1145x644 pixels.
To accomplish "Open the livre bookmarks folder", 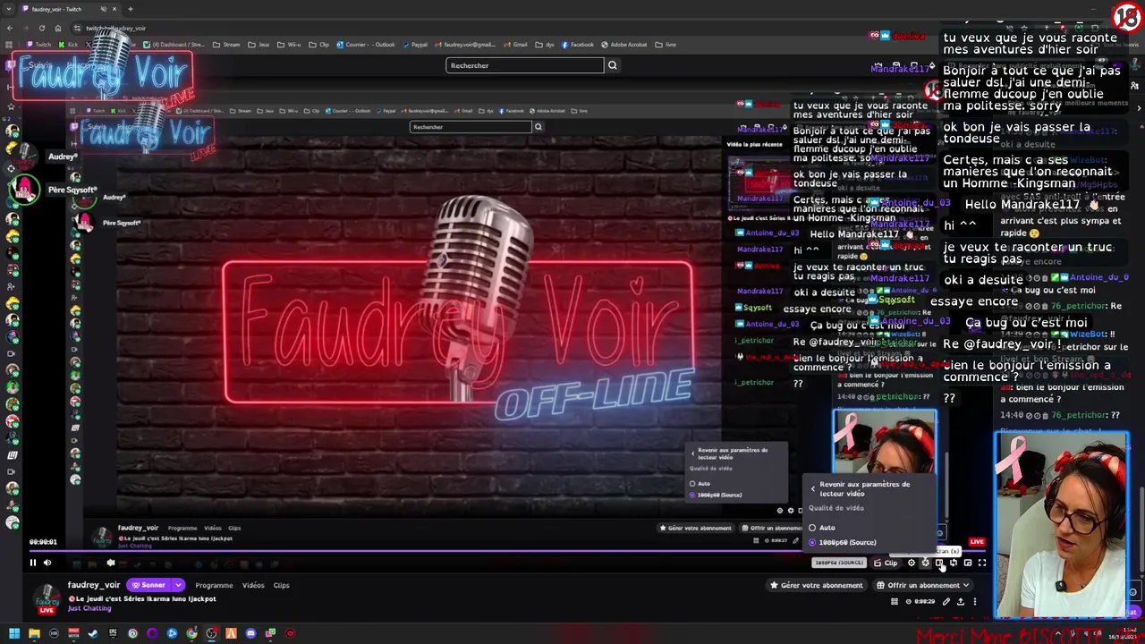I will (x=666, y=45).
